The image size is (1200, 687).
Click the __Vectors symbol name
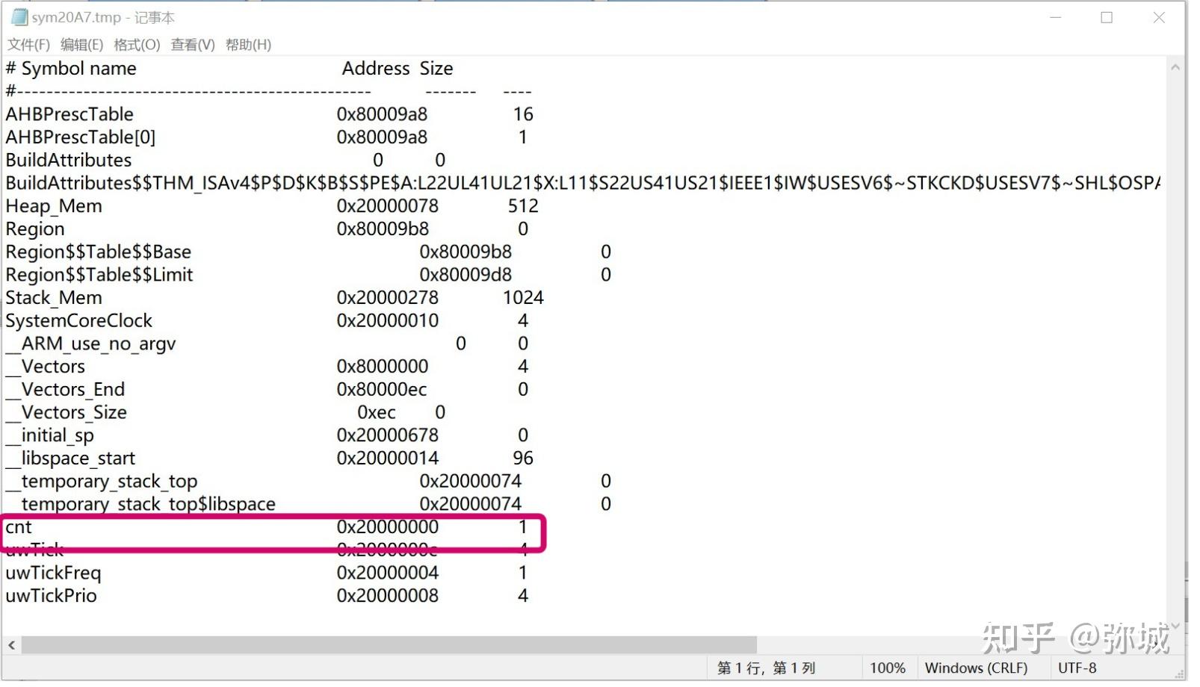[46, 367]
